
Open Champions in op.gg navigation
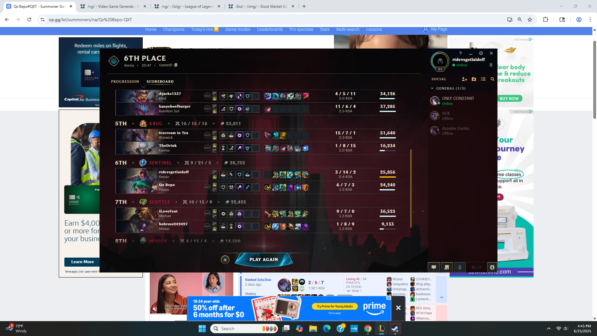pos(174,29)
